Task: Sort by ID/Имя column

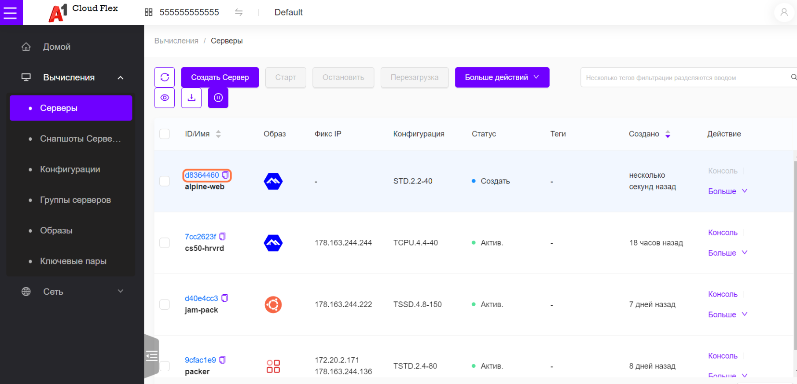Action: pyautogui.click(x=218, y=134)
